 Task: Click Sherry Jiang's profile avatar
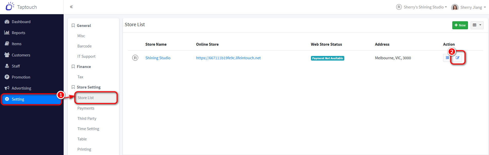tap(455, 7)
